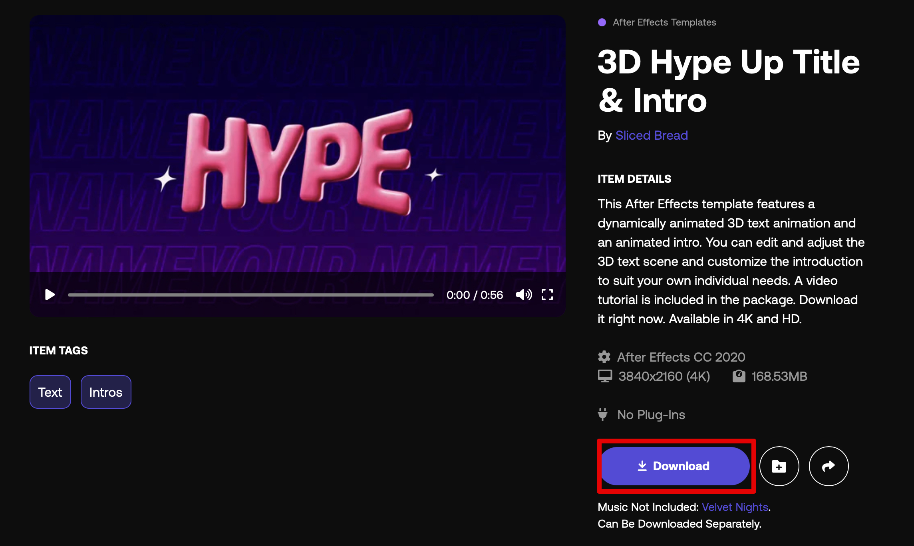This screenshot has height=546, width=914.
Task: Click the purple category dot
Action: [x=602, y=22]
